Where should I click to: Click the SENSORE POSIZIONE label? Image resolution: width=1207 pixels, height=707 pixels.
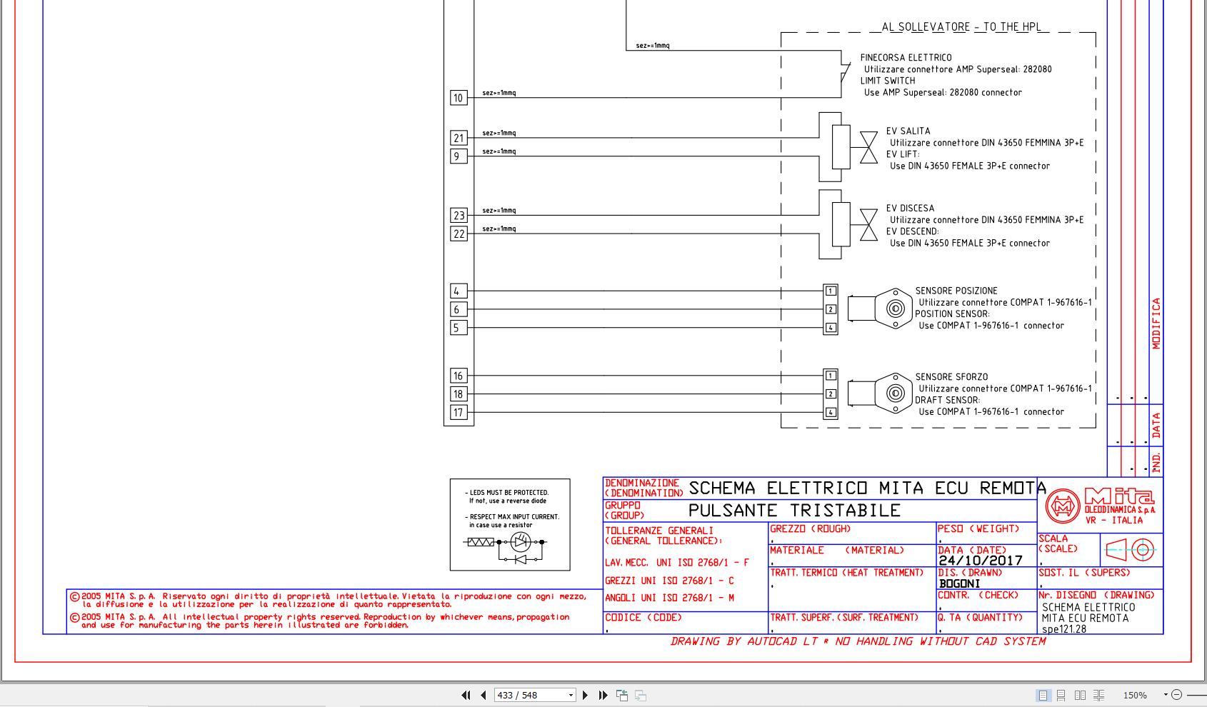click(x=956, y=291)
